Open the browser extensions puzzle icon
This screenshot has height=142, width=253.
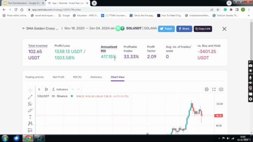231,9
